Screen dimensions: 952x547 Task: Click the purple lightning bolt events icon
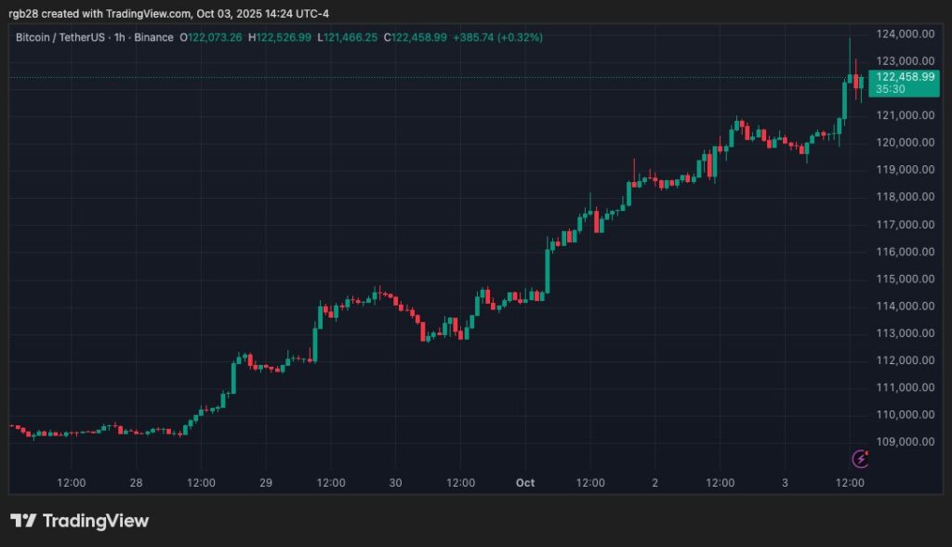(x=861, y=458)
